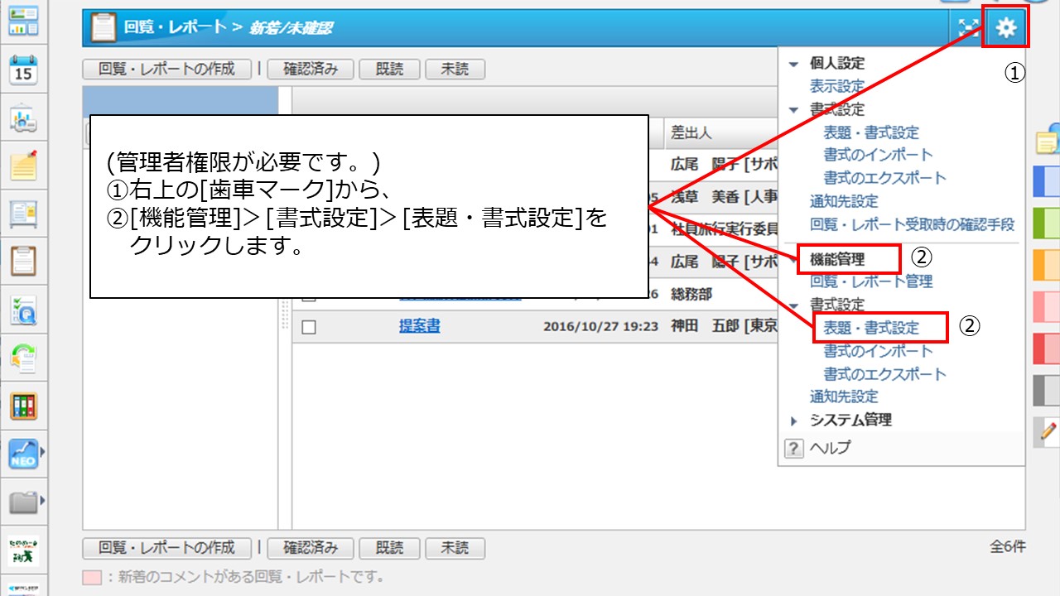Select 表示設定 in the settings menu
The height and width of the screenshot is (596, 1060).
click(x=836, y=86)
